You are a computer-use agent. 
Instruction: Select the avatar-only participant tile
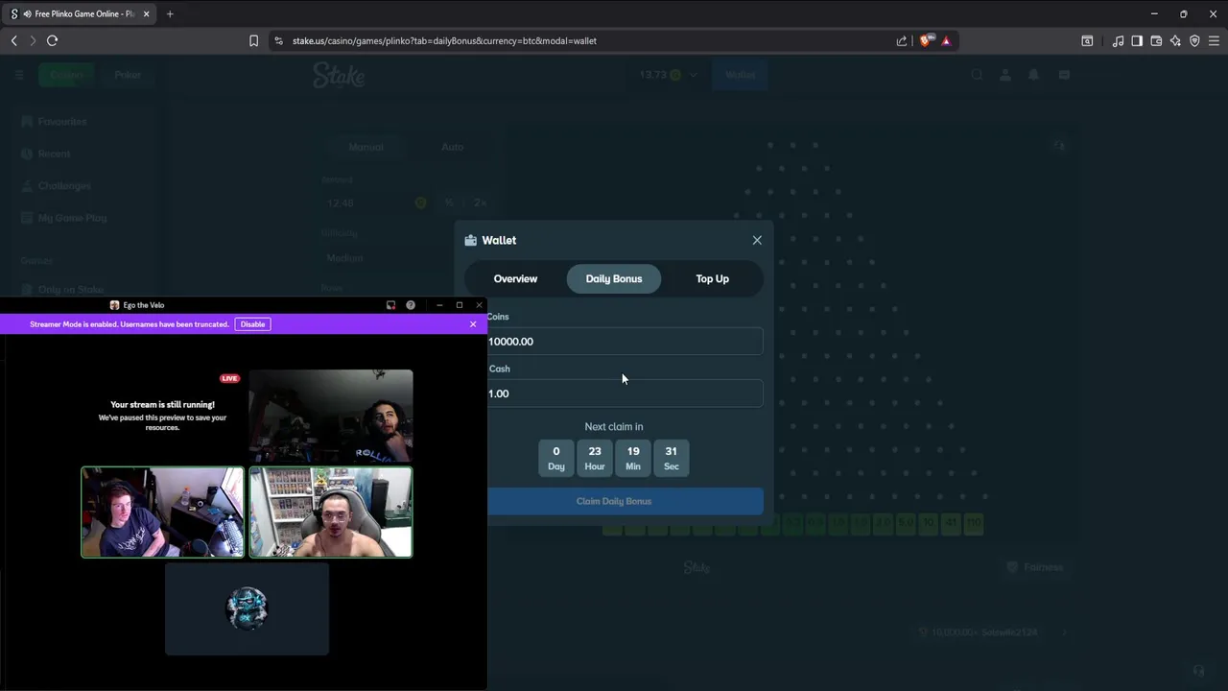247,608
